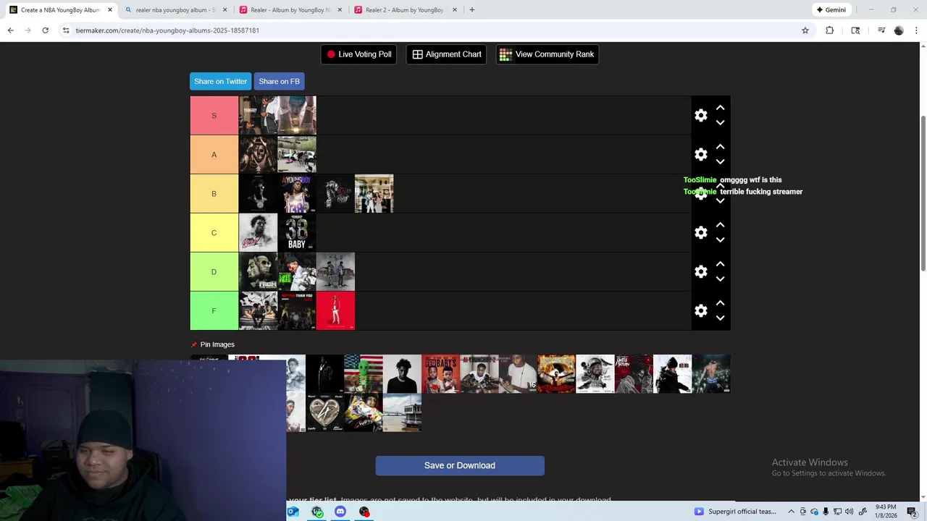This screenshot has height=521, width=927.
Task: Open media controls icon in toolbar
Action: tap(881, 30)
